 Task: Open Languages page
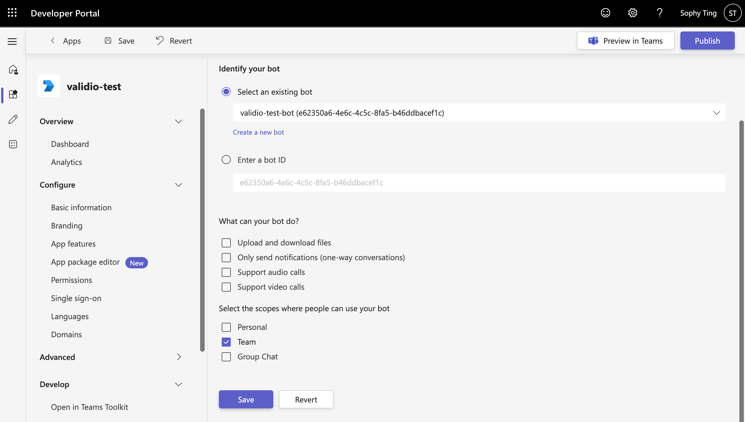pos(69,316)
